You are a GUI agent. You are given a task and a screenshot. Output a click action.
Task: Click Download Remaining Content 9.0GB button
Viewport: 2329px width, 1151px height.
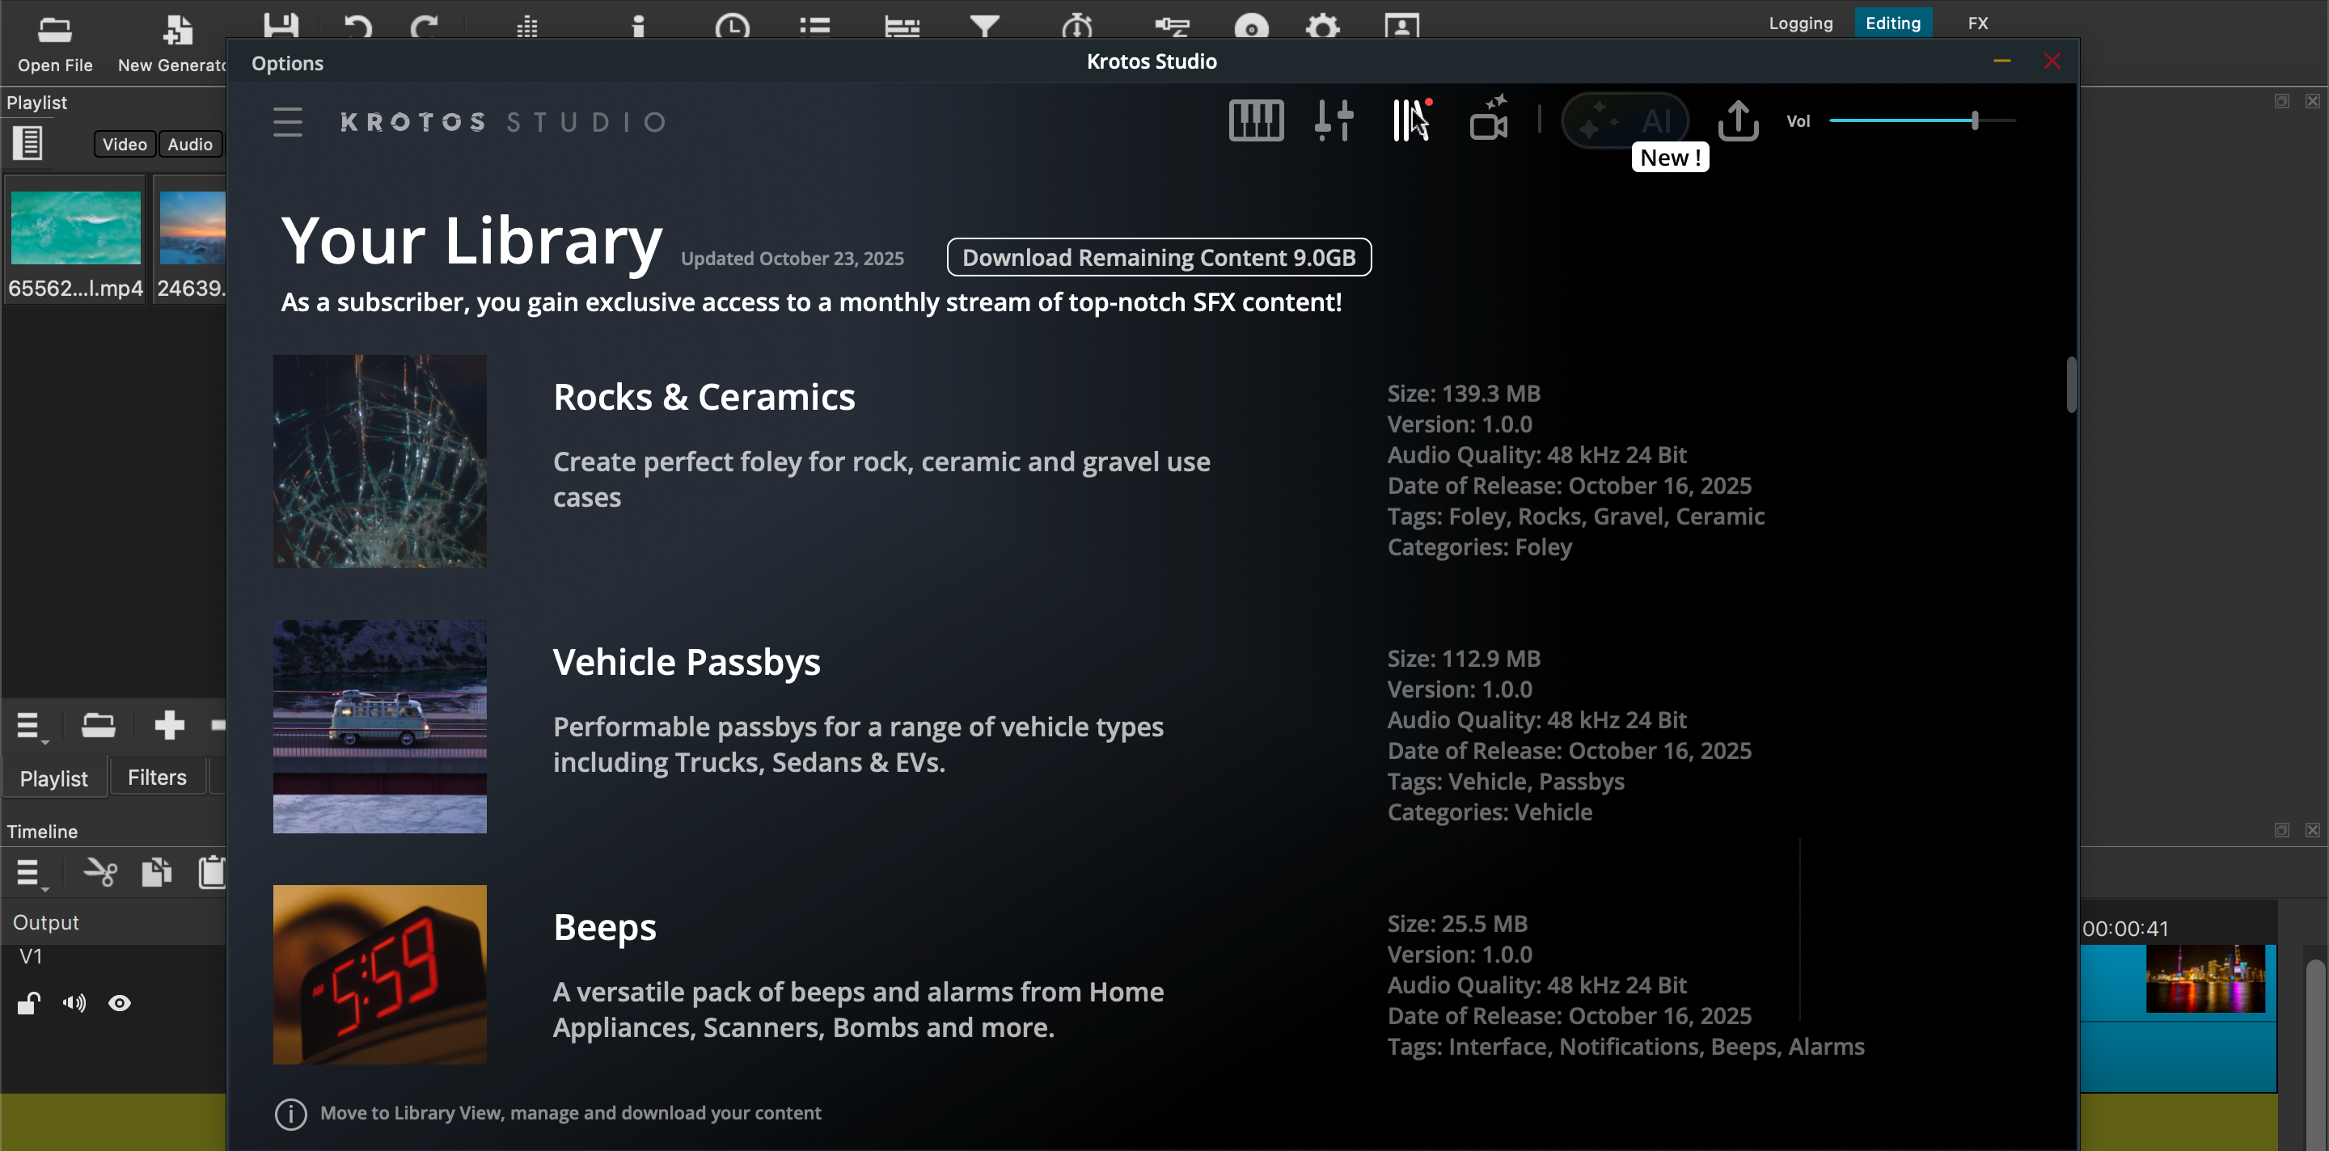click(x=1158, y=258)
